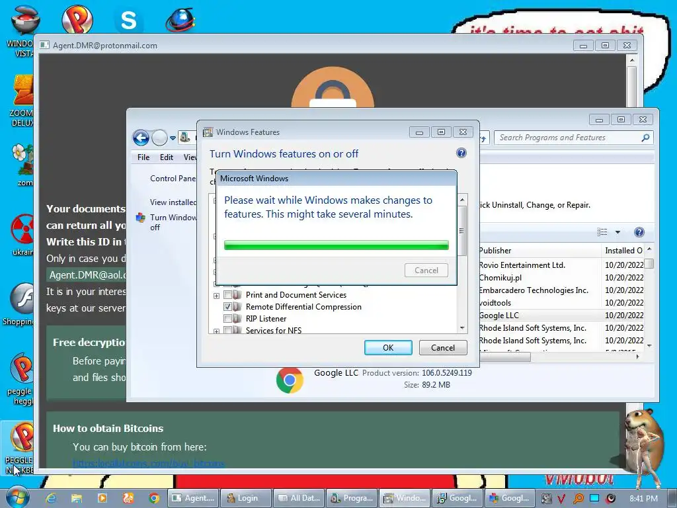The width and height of the screenshot is (677, 508).
Task: Select the voidtools row
Action: click(561, 303)
